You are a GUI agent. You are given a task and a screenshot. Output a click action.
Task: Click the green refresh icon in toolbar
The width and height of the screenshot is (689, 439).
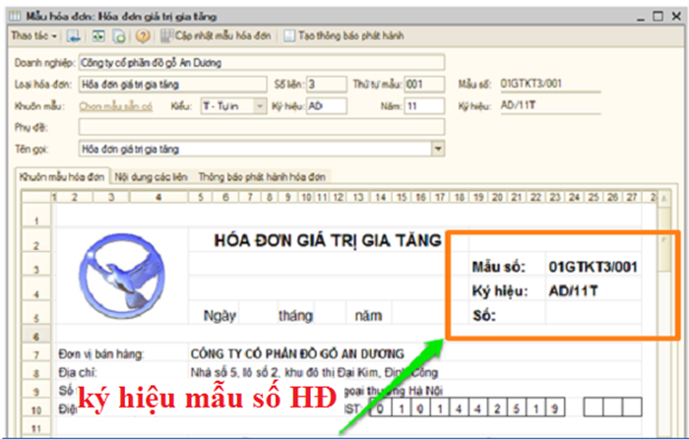(x=98, y=36)
